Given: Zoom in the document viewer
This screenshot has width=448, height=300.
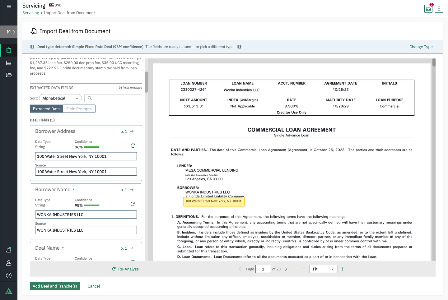Looking at the screenshot, I should 343,269.
